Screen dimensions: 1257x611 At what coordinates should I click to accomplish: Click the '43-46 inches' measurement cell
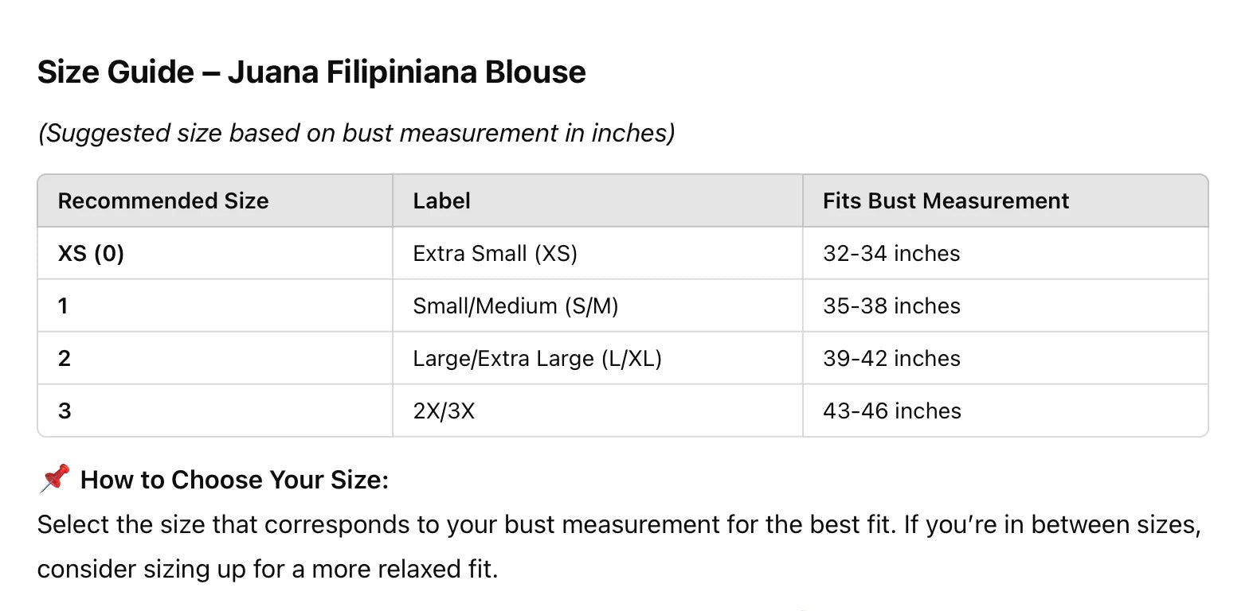pyautogui.click(x=892, y=411)
